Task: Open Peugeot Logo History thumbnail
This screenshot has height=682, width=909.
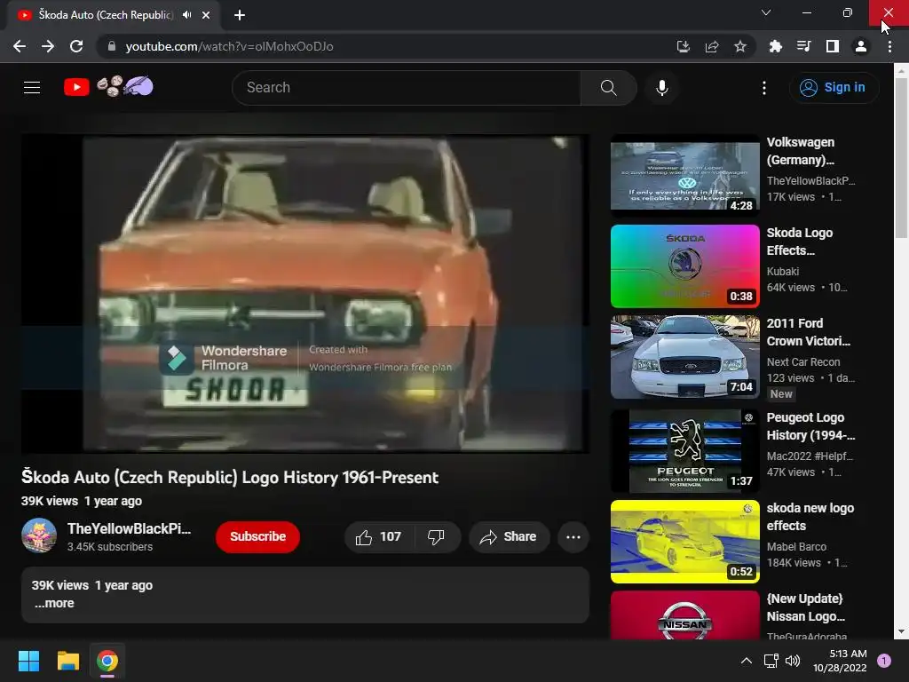Action: pos(684,451)
